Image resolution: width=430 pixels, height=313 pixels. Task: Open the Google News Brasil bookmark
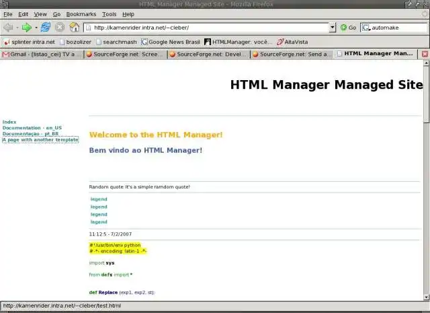(171, 42)
